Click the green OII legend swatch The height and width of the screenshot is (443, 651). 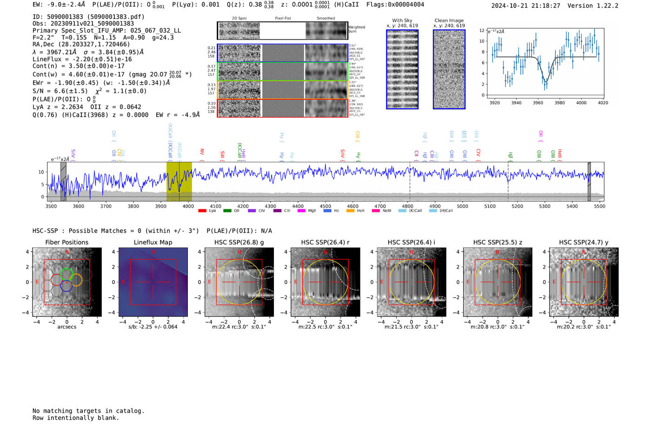click(227, 211)
